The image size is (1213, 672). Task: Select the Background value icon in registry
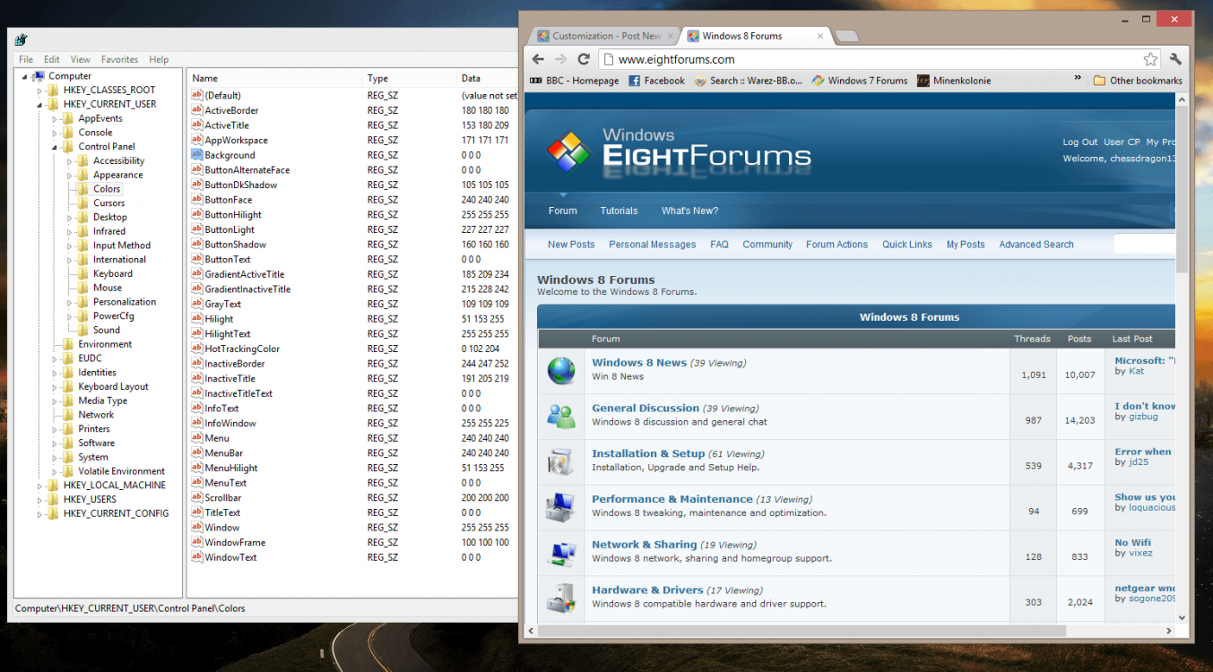pos(197,155)
